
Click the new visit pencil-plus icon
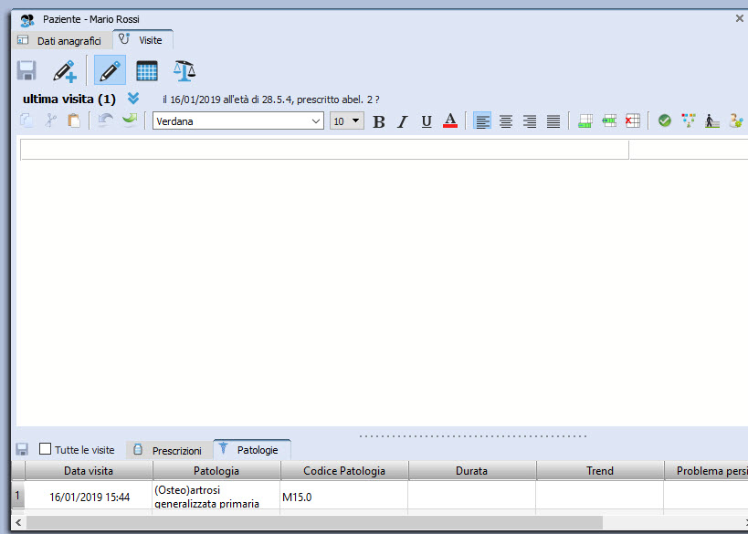(64, 70)
